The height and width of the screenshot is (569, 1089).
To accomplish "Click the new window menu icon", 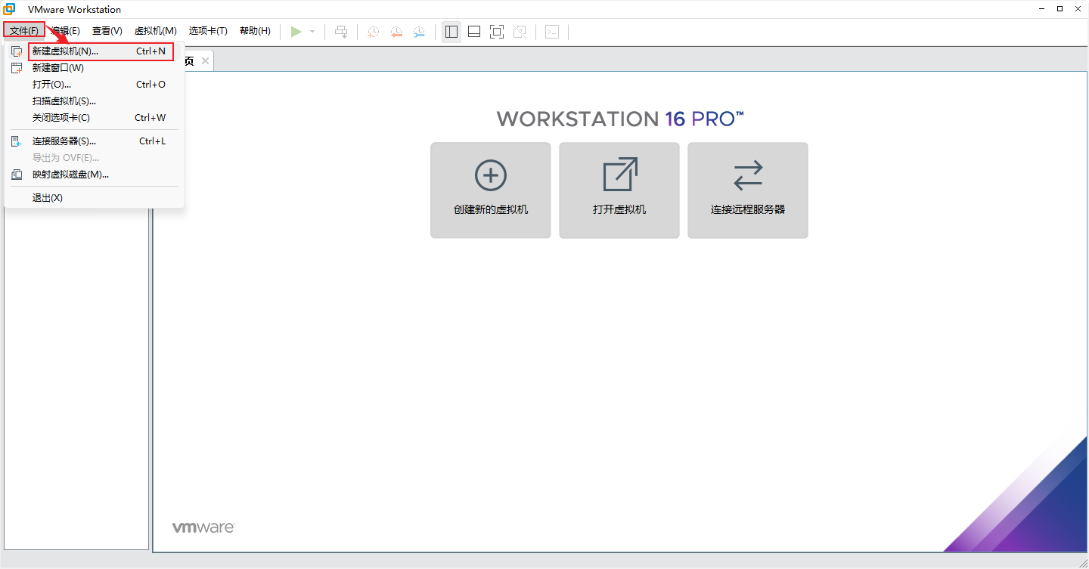I will point(17,68).
